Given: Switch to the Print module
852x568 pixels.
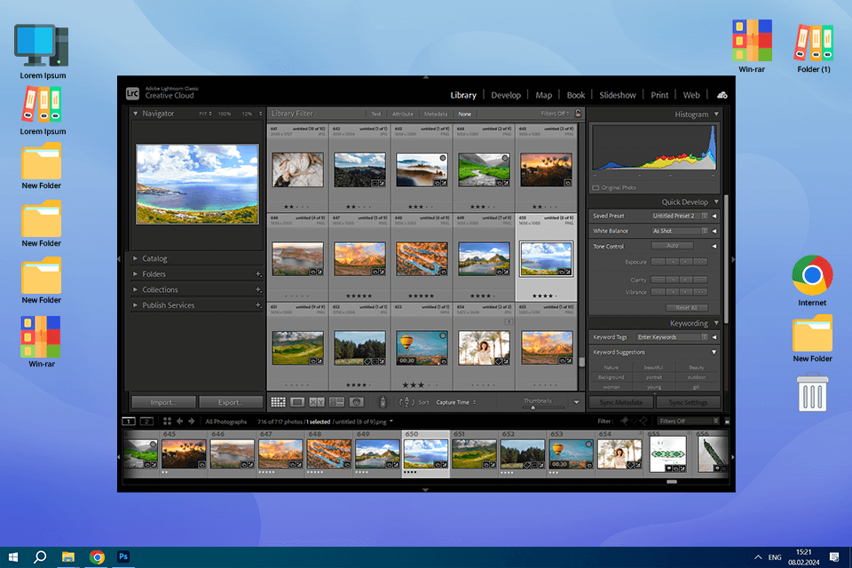Looking at the screenshot, I should pos(659,95).
